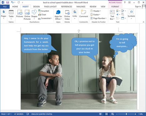Click the zoom in plus button
This screenshot has height=116, width=146.
point(135,114)
